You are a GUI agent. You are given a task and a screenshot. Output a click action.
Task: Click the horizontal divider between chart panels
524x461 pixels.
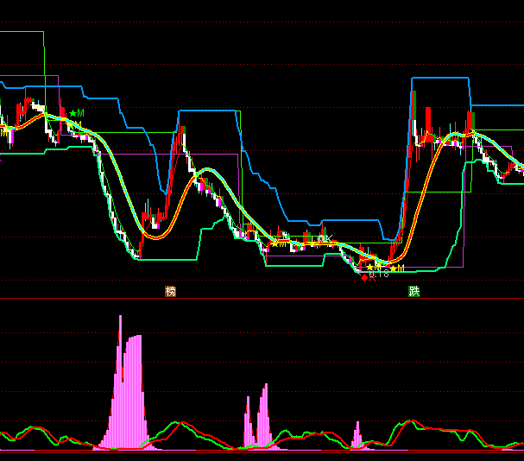[262, 300]
